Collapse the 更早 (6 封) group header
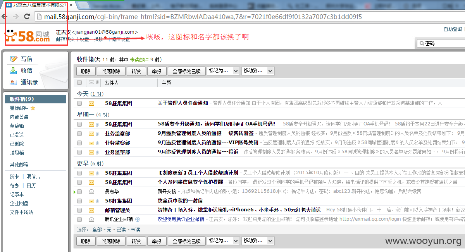Image resolution: width=465 pixels, height=252 pixels. (90, 163)
